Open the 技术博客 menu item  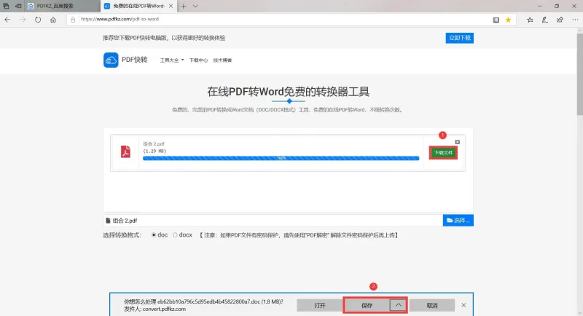coord(222,60)
